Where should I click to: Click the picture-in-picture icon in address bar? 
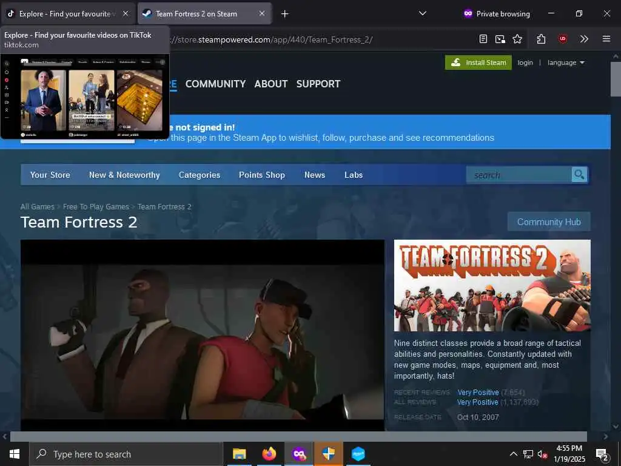500,39
